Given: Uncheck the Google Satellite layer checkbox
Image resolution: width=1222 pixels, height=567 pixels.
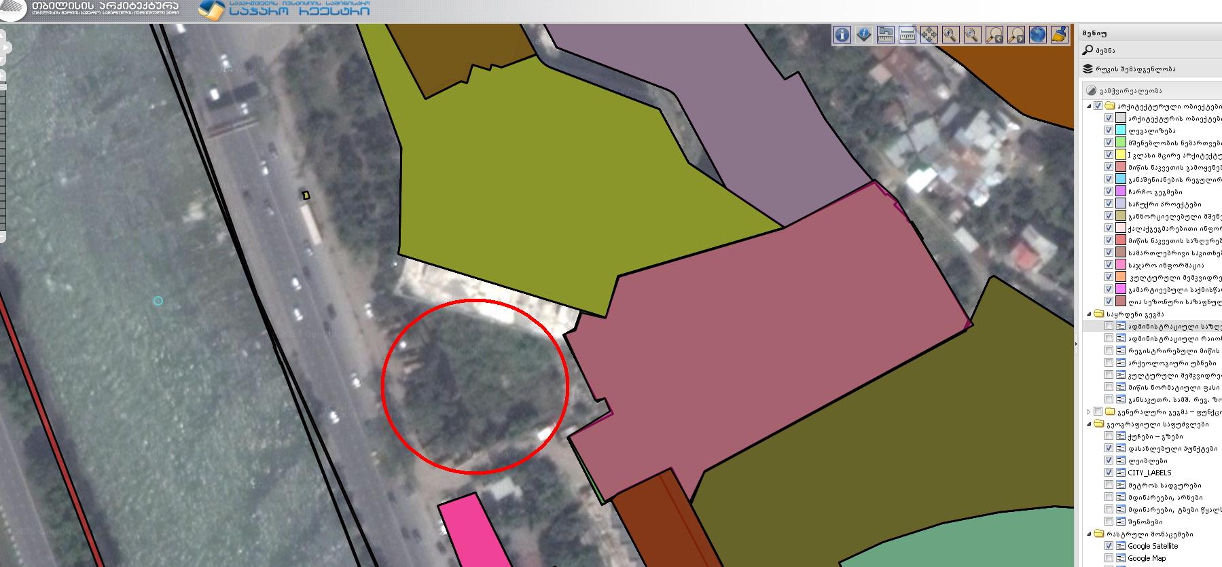Looking at the screenshot, I should (x=1109, y=546).
